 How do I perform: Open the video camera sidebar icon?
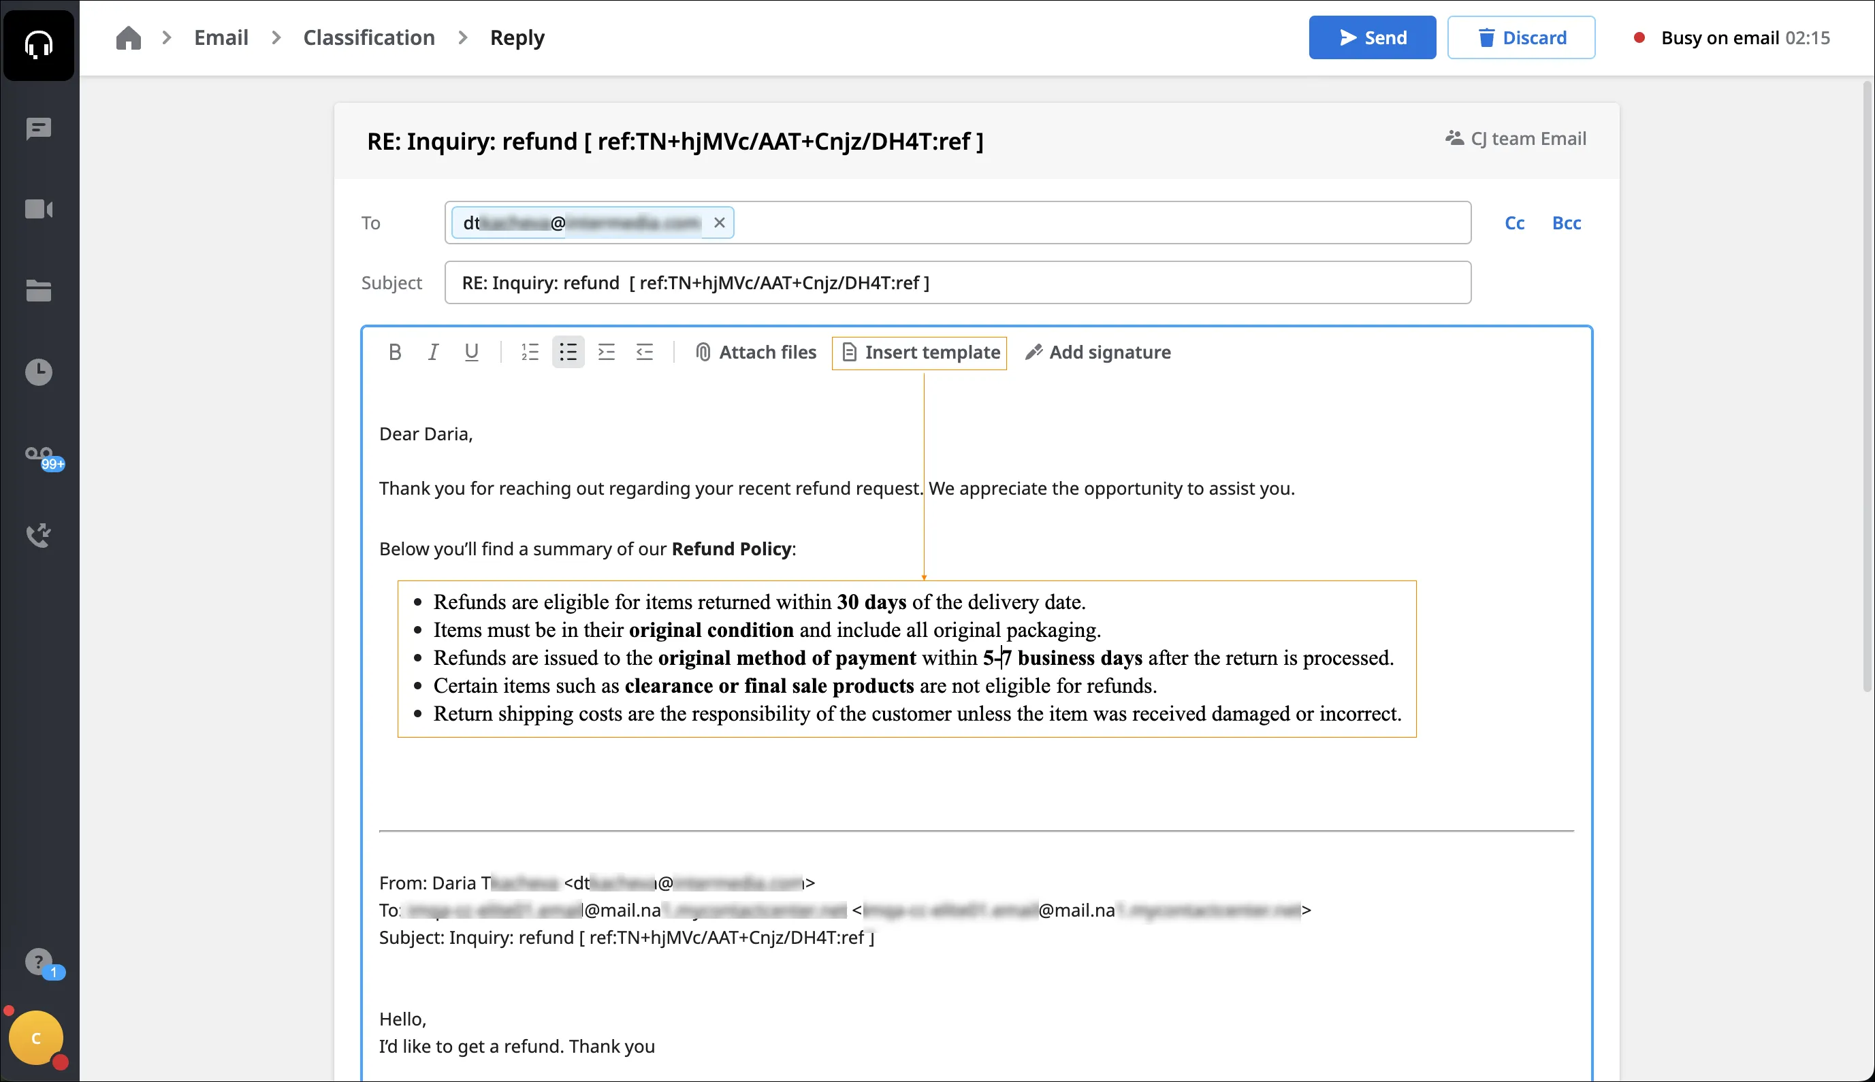tap(39, 209)
